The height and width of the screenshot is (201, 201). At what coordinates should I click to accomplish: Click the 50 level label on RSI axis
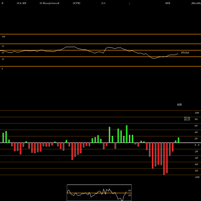click(3, 53)
